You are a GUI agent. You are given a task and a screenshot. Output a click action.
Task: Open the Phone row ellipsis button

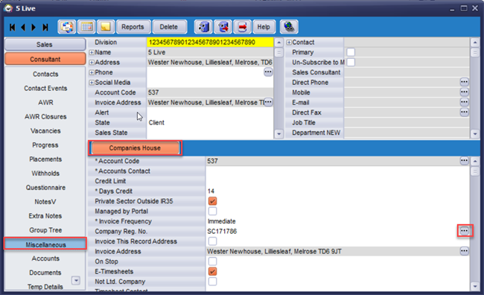(x=268, y=72)
